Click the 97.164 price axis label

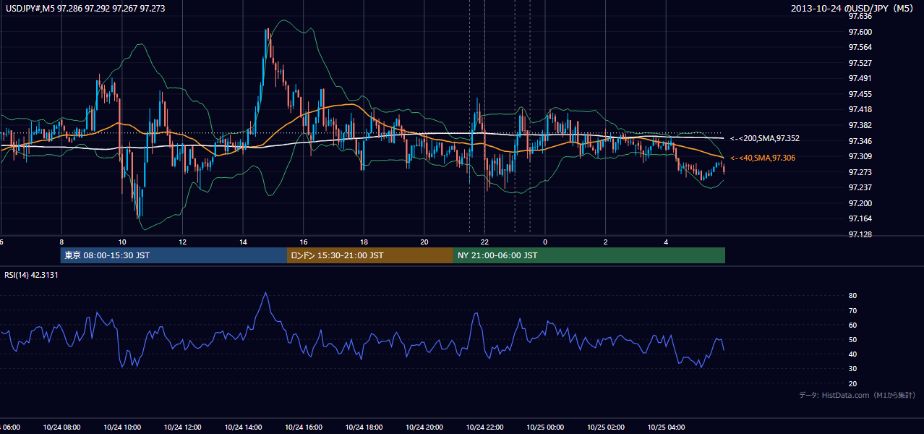(x=860, y=218)
